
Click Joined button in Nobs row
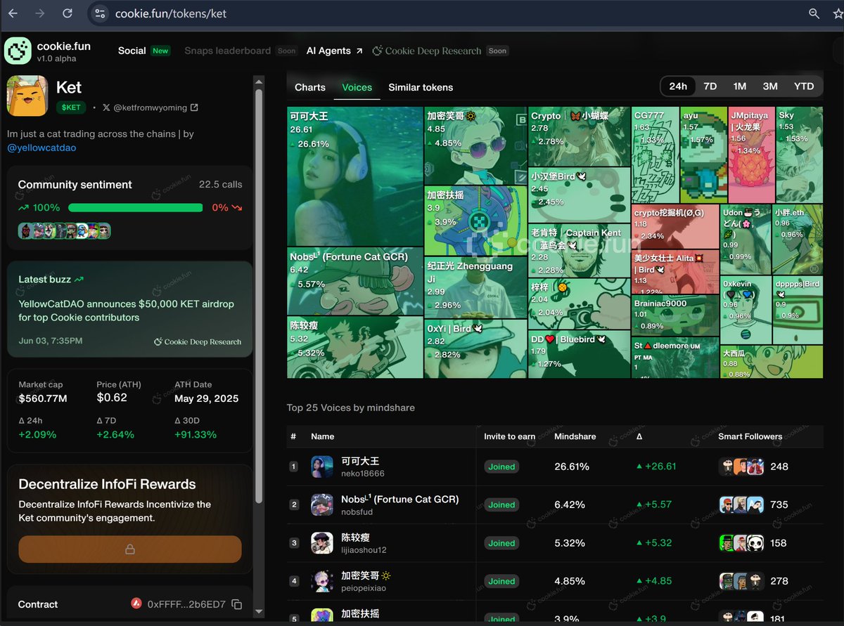pyautogui.click(x=501, y=504)
